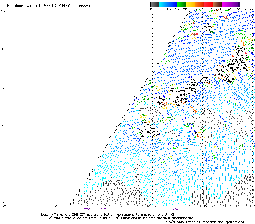Click the '15' knots legend label
255x224 pixels.
pyautogui.click(x=177, y=9)
